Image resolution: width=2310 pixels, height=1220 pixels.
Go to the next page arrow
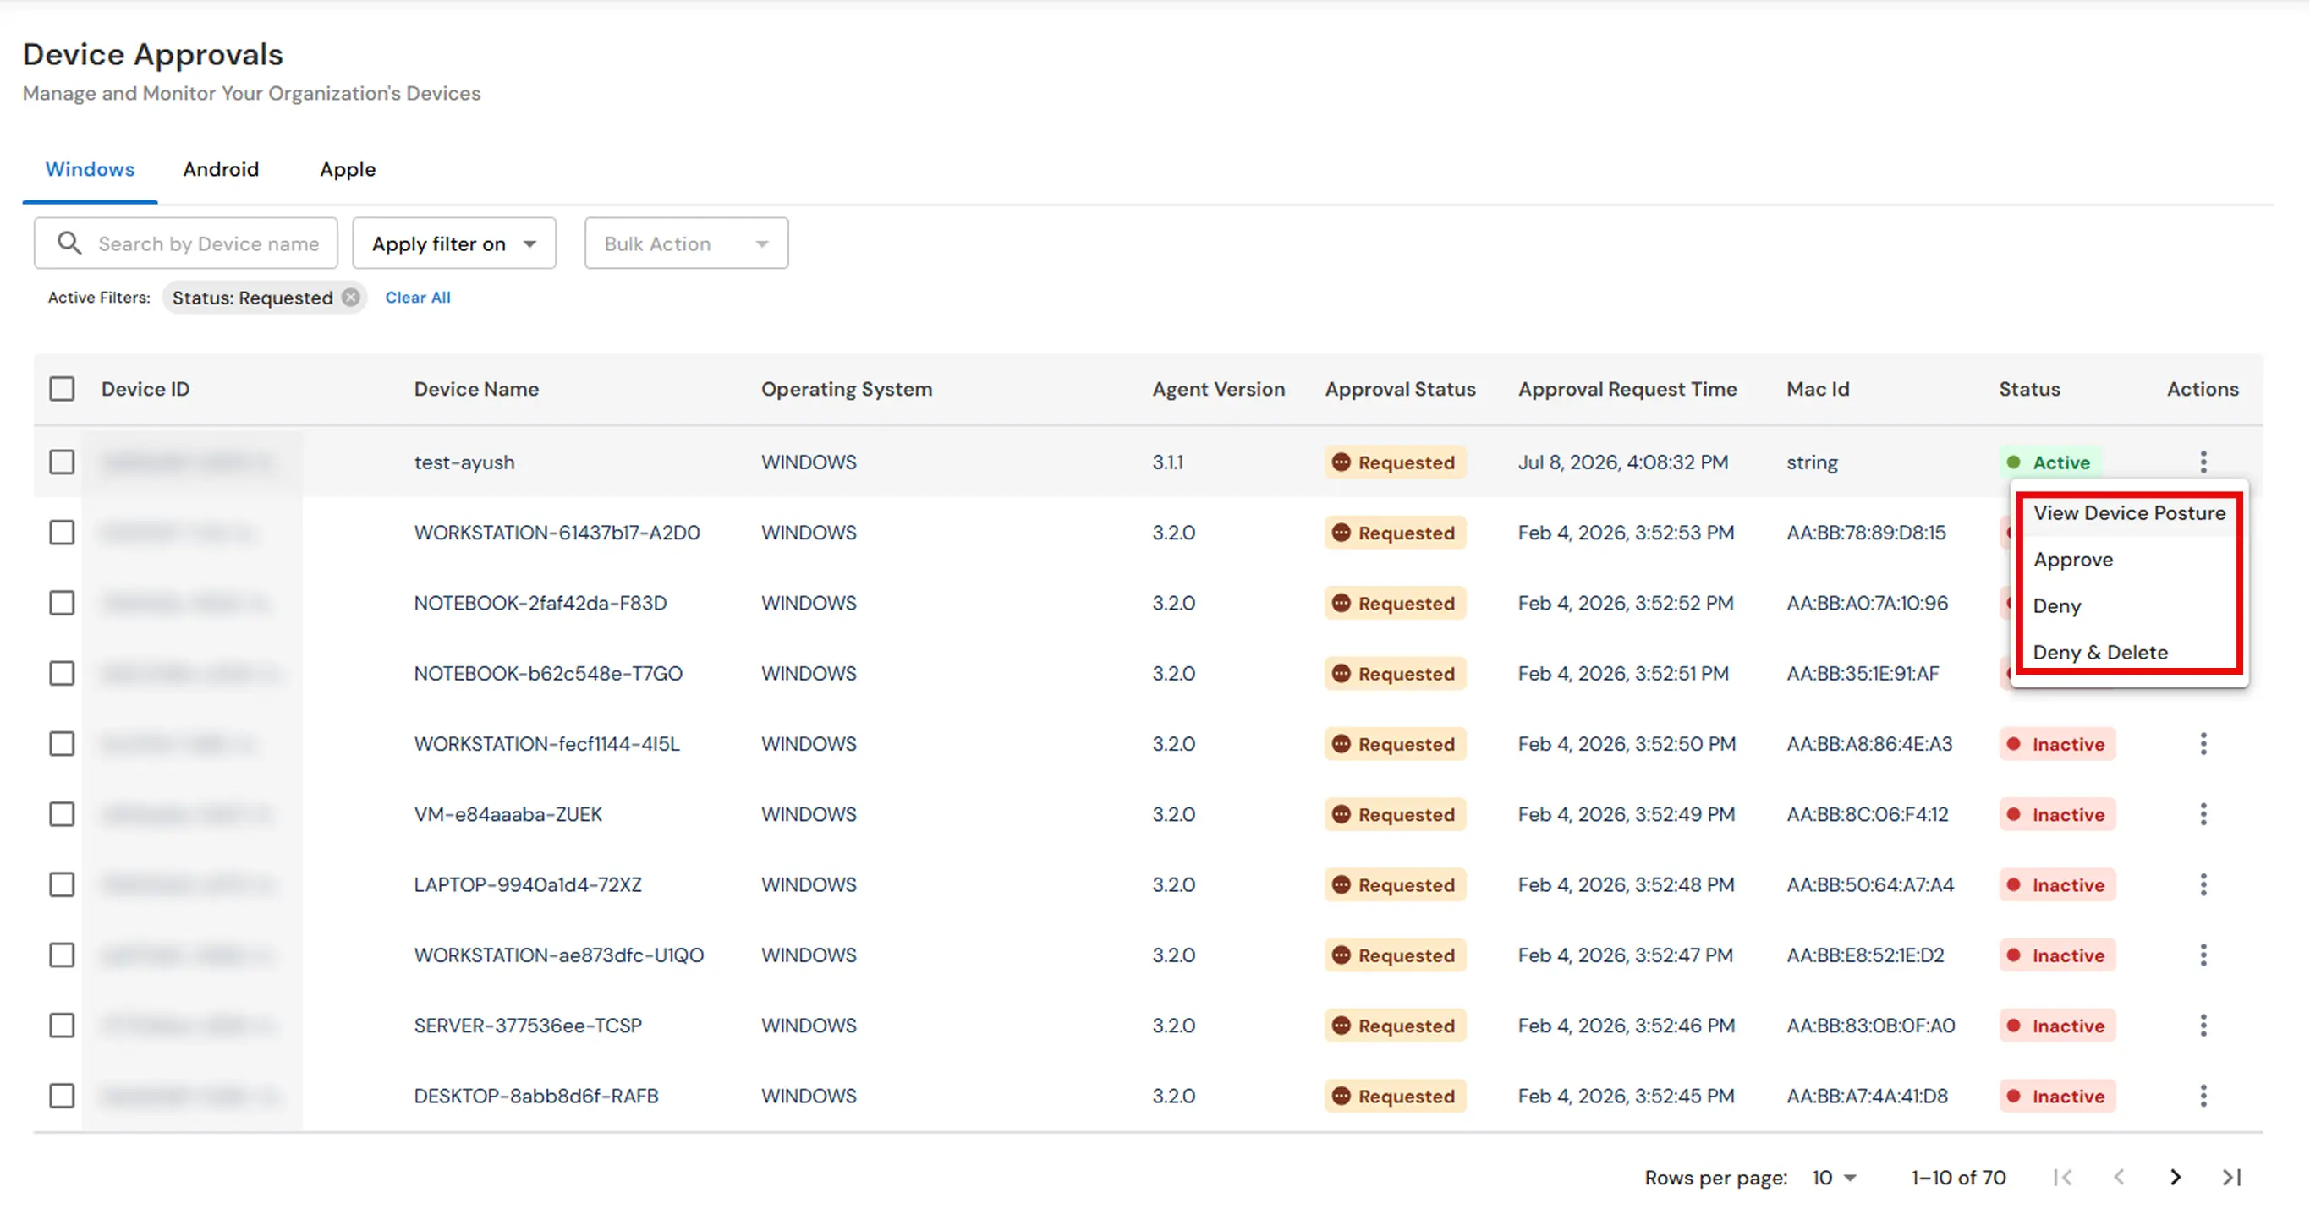pyautogui.click(x=2175, y=1177)
